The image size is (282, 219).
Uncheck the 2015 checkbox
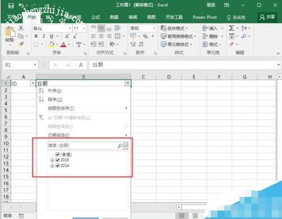[58, 160]
